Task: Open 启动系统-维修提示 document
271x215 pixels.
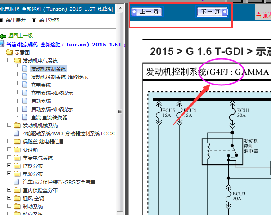Action: pyautogui.click(x=52, y=109)
